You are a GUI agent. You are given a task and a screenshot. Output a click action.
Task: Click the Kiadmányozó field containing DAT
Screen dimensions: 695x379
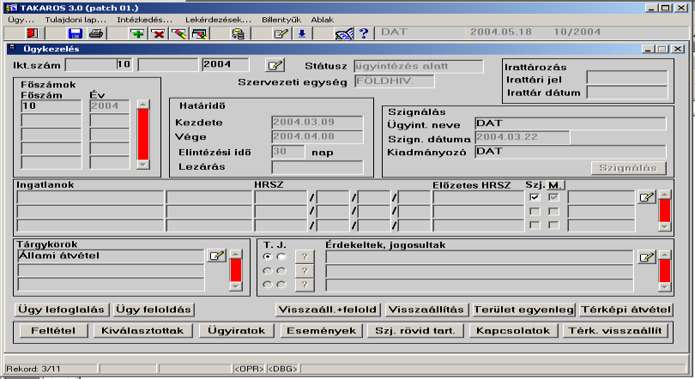(x=570, y=152)
